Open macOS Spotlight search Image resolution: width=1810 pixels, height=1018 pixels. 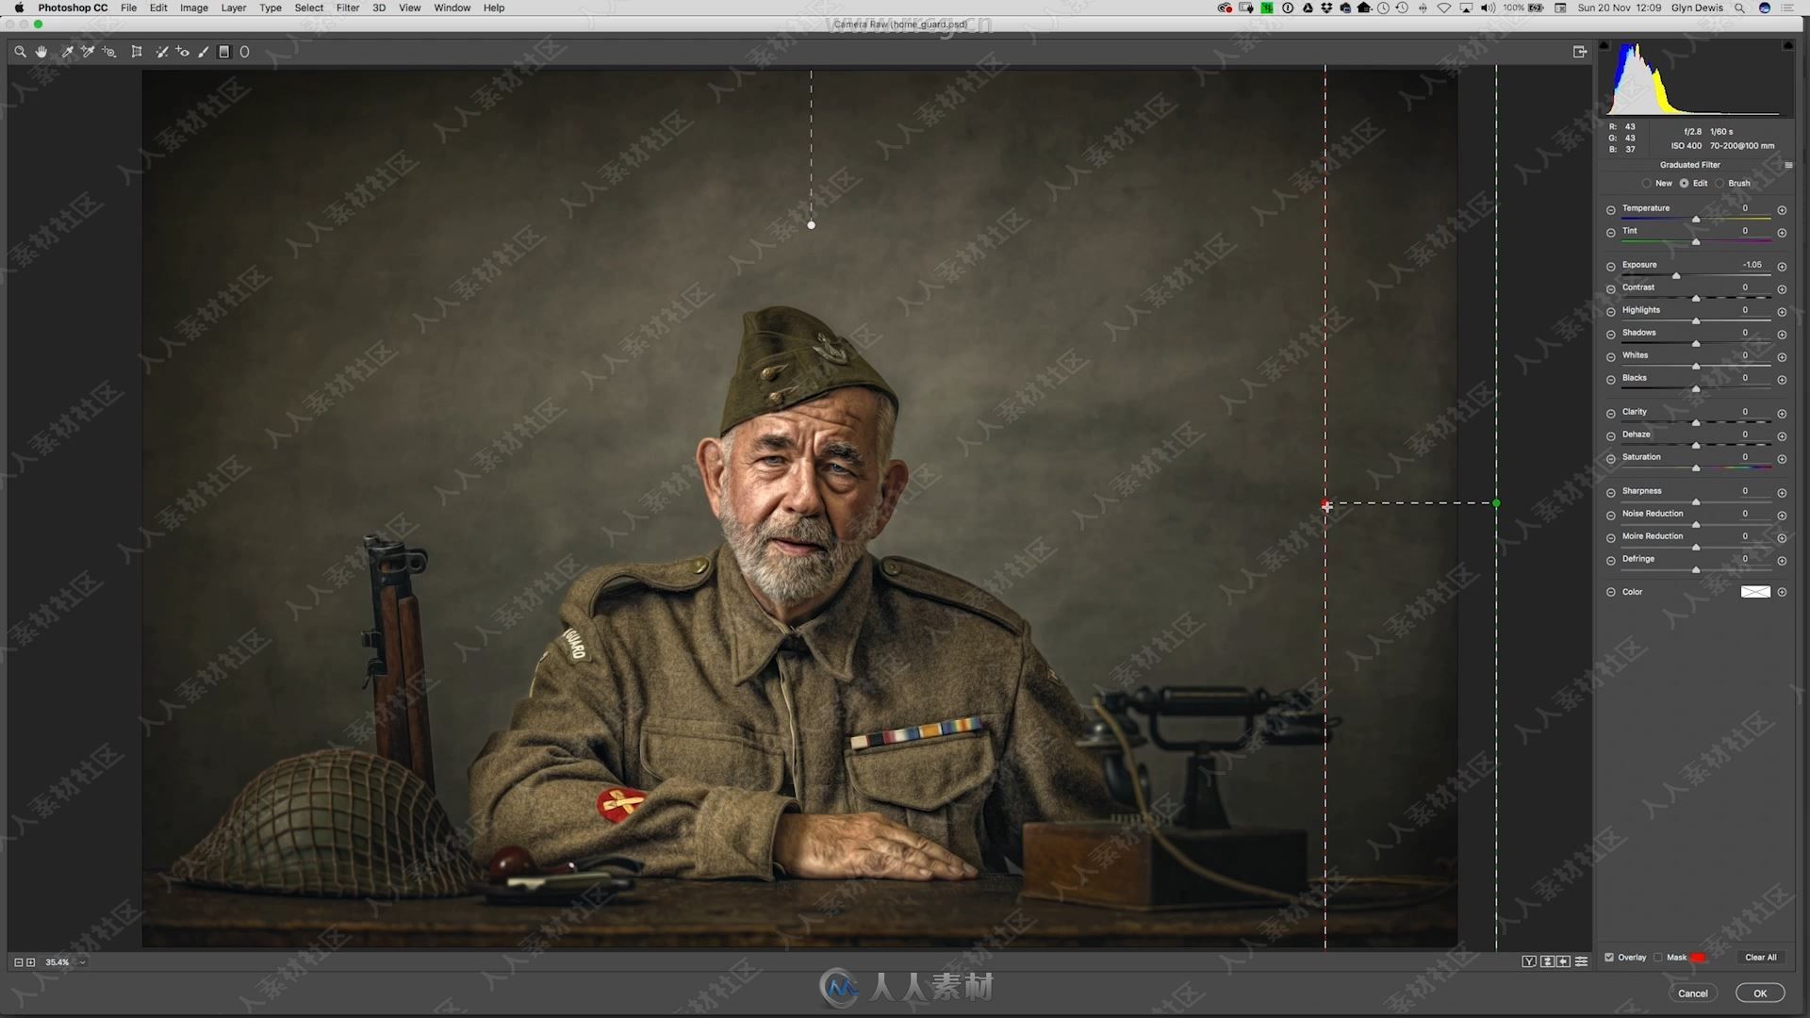point(1739,8)
